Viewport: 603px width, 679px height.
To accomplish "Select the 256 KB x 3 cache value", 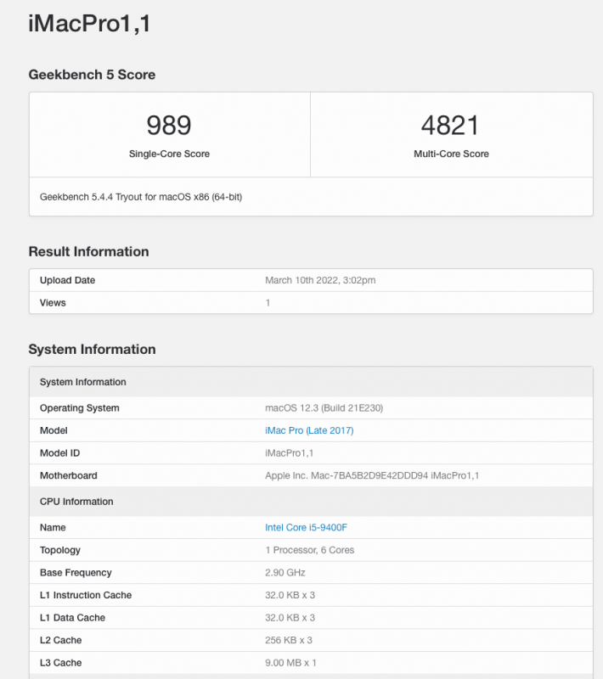I will click(x=289, y=640).
